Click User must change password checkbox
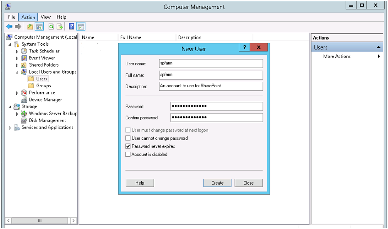The image size is (388, 229). tap(128, 130)
